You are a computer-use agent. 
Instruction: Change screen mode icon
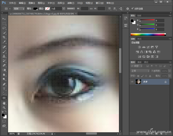click(4, 126)
